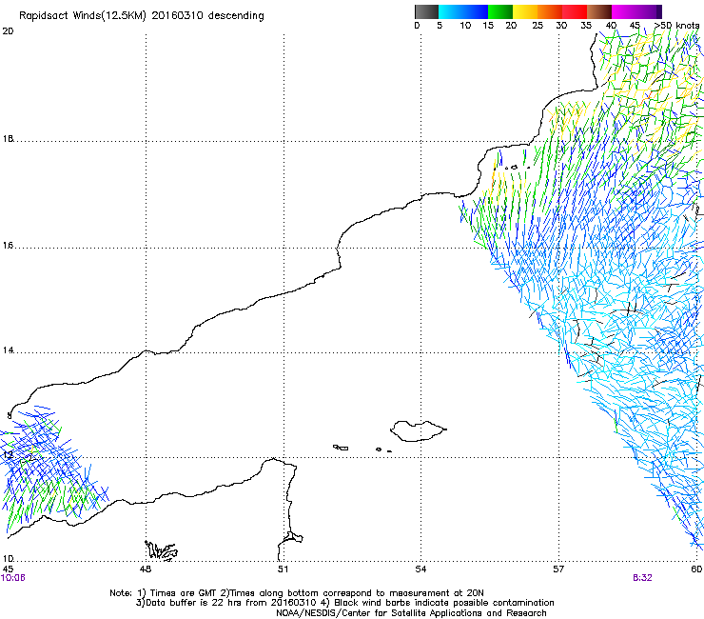Viewport: 704px width, 619px height.
Task: Select the brown 35-40 knots color segment
Action: click(x=599, y=11)
